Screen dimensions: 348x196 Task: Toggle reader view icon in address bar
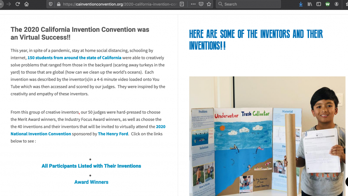click(182, 4)
